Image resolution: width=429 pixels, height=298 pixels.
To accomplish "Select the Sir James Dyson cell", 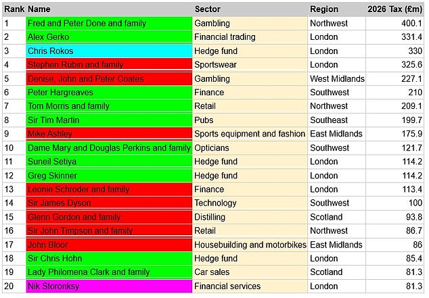I will (108, 203).
